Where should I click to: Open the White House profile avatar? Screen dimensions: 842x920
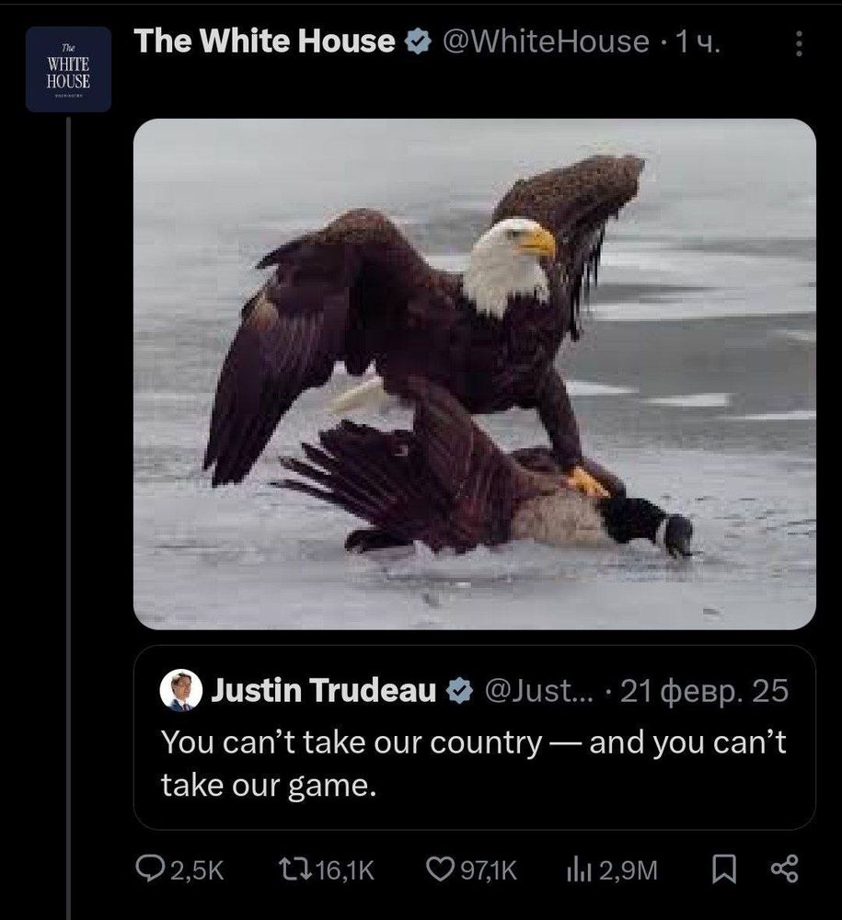pos(68,69)
